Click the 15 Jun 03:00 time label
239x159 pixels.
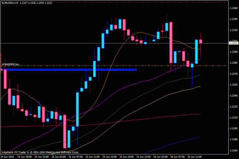(x=59, y=157)
